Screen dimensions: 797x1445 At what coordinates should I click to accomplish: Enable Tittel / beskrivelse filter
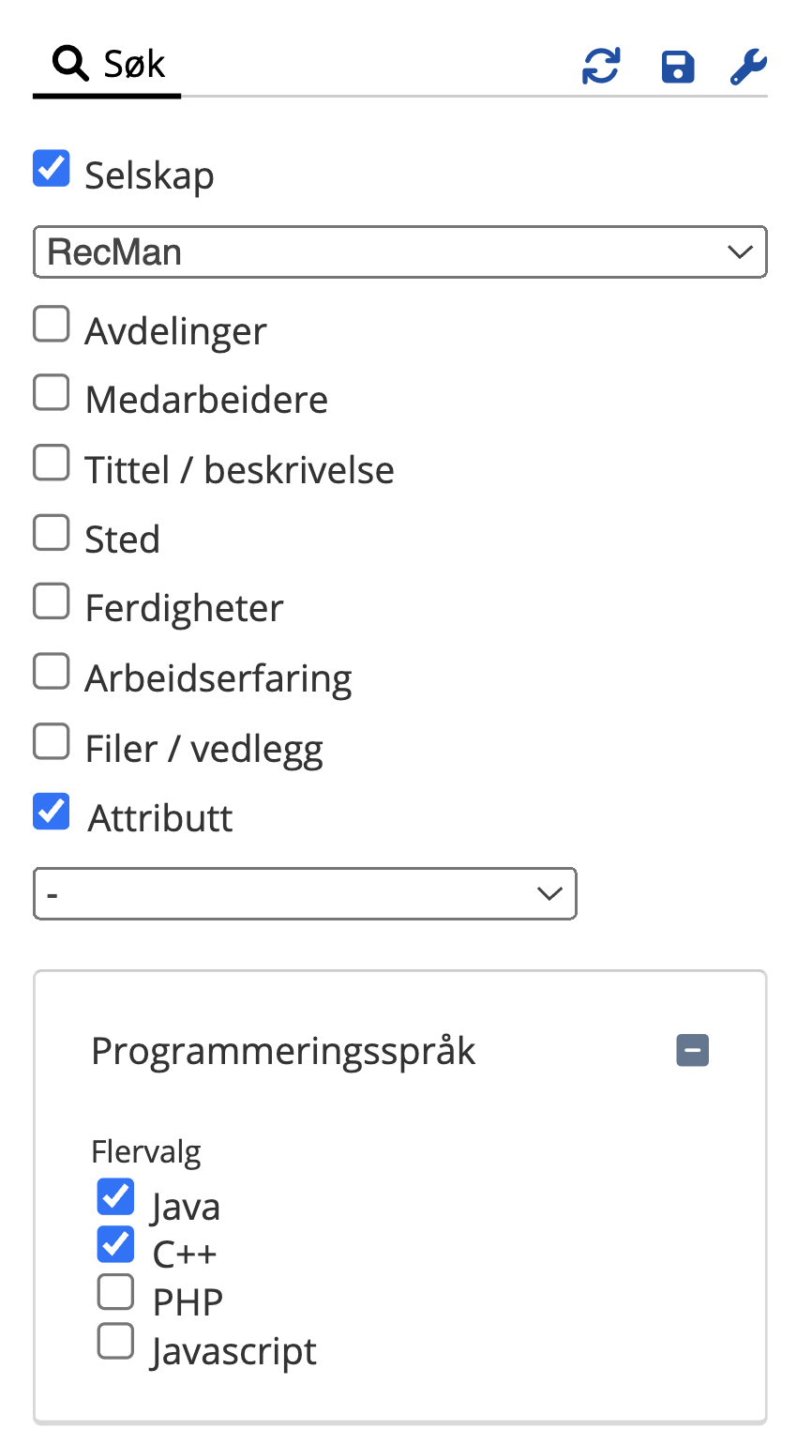[x=52, y=463]
